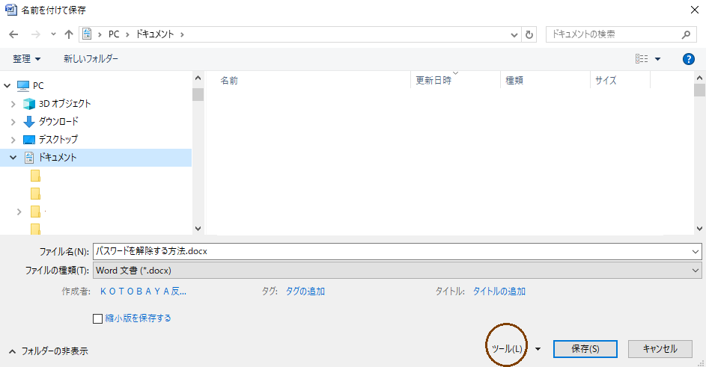Viewport: 706px width, 367px height.
Task: Open the ツール(L) menu
Action: click(x=507, y=349)
